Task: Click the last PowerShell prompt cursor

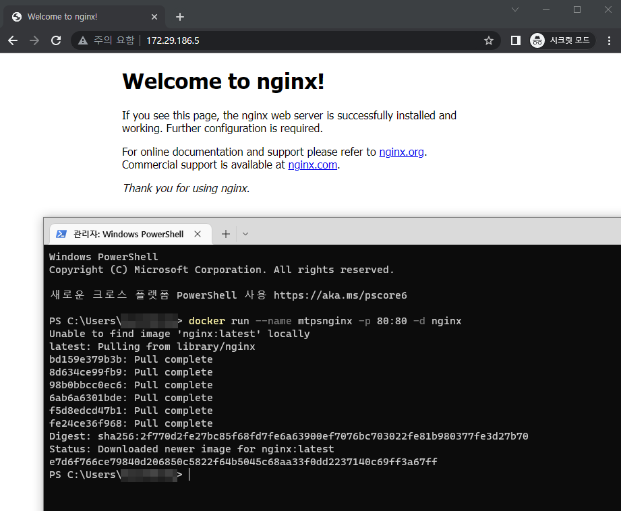Action: click(x=189, y=475)
